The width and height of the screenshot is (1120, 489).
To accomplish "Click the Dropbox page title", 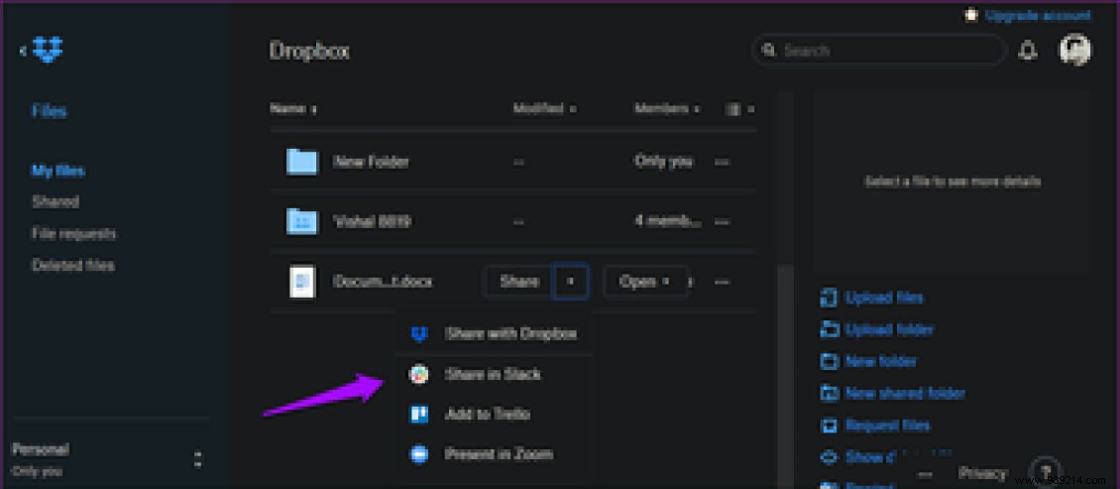I will pos(309,52).
